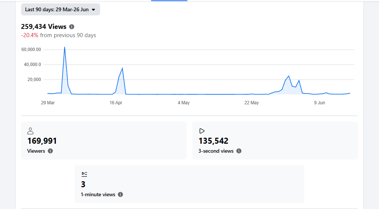Click the 40,000.0 y-axis label

pos(32,64)
